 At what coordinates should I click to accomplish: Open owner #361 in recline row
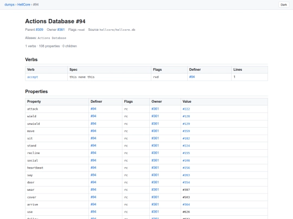click(155, 152)
